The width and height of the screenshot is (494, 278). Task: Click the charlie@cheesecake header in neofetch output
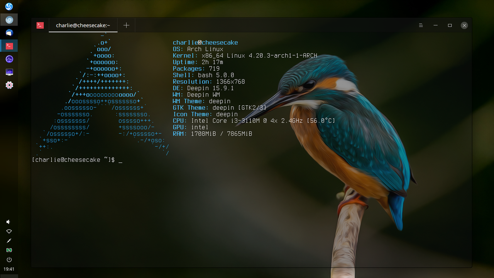tap(205, 42)
